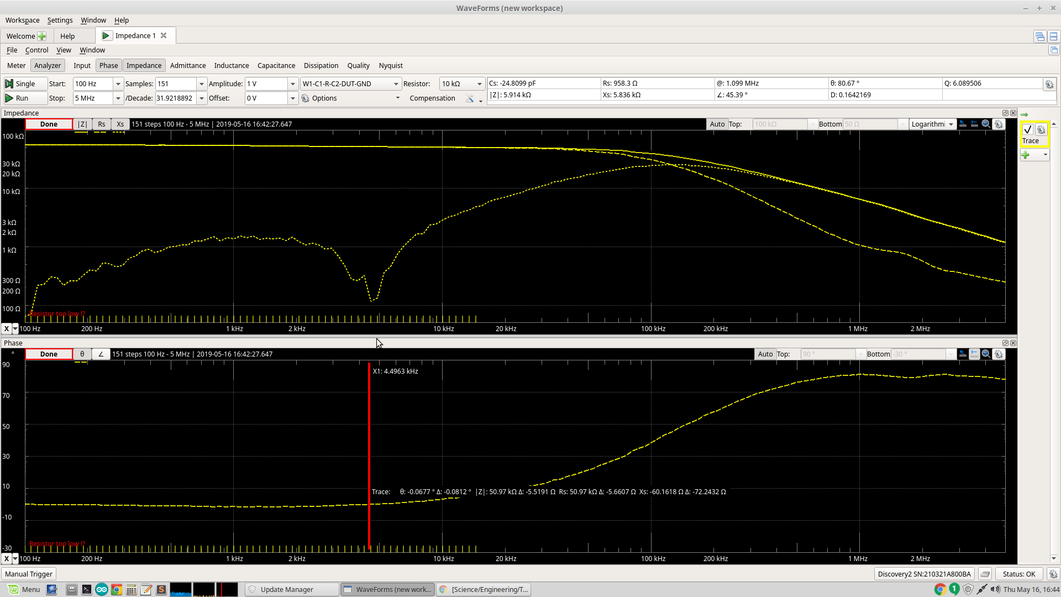Screen dimensions: 1061x597
Task: Click Done status button in Phase plot
Action: (49, 354)
